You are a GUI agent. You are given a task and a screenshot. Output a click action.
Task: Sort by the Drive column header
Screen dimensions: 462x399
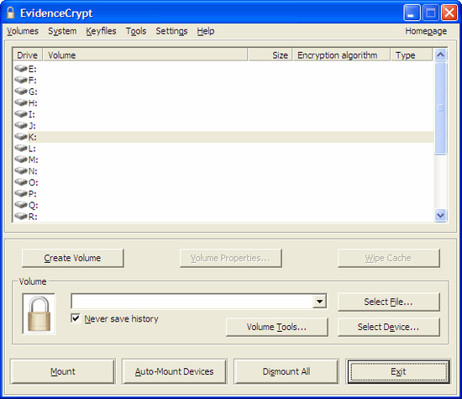coord(28,55)
